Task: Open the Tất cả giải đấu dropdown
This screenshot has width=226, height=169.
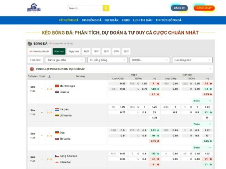Action: (x=65, y=60)
